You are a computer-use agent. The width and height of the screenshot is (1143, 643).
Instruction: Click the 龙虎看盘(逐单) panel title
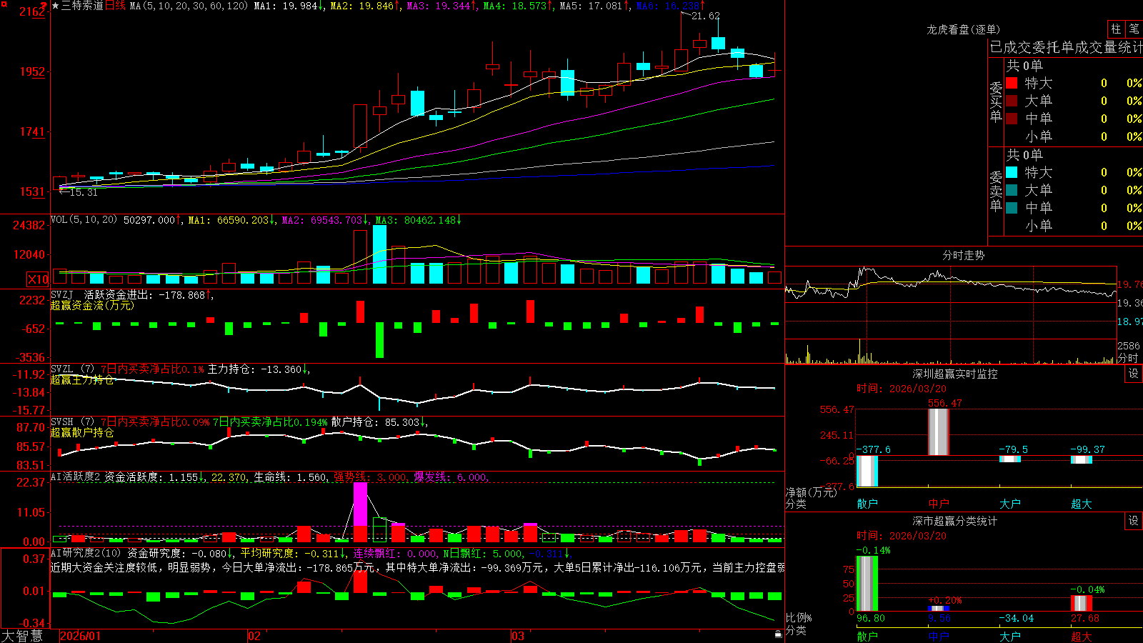pos(963,29)
